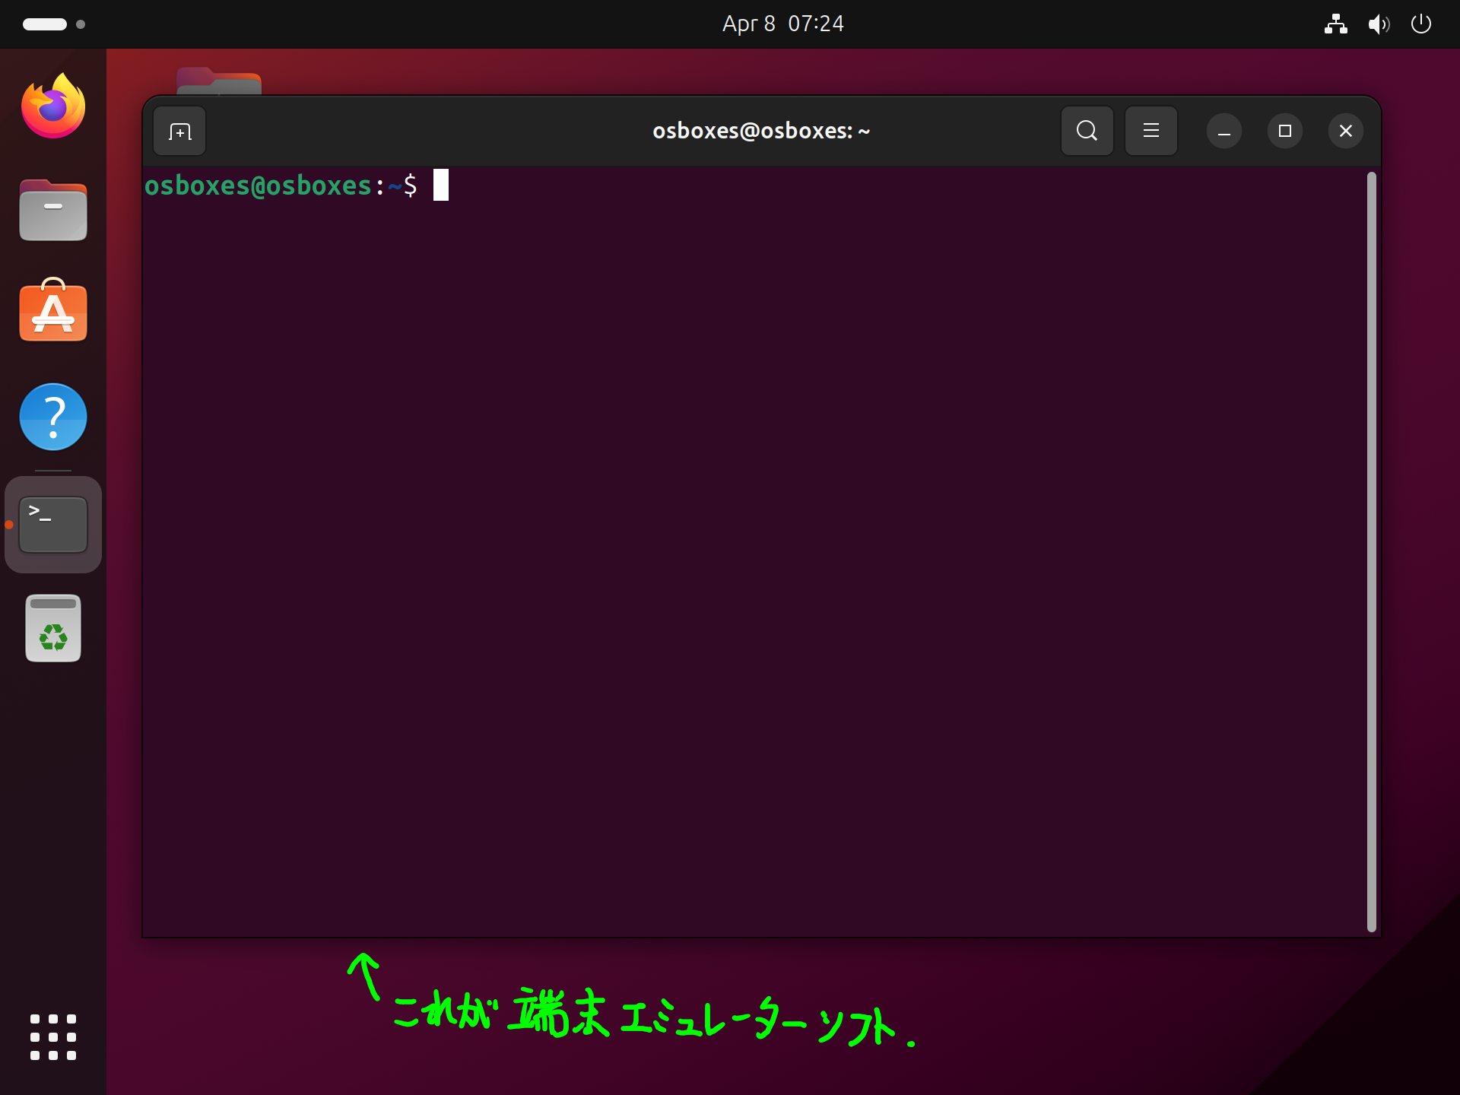The image size is (1460, 1095).
Task: Click the volume speaker icon
Action: point(1378,24)
